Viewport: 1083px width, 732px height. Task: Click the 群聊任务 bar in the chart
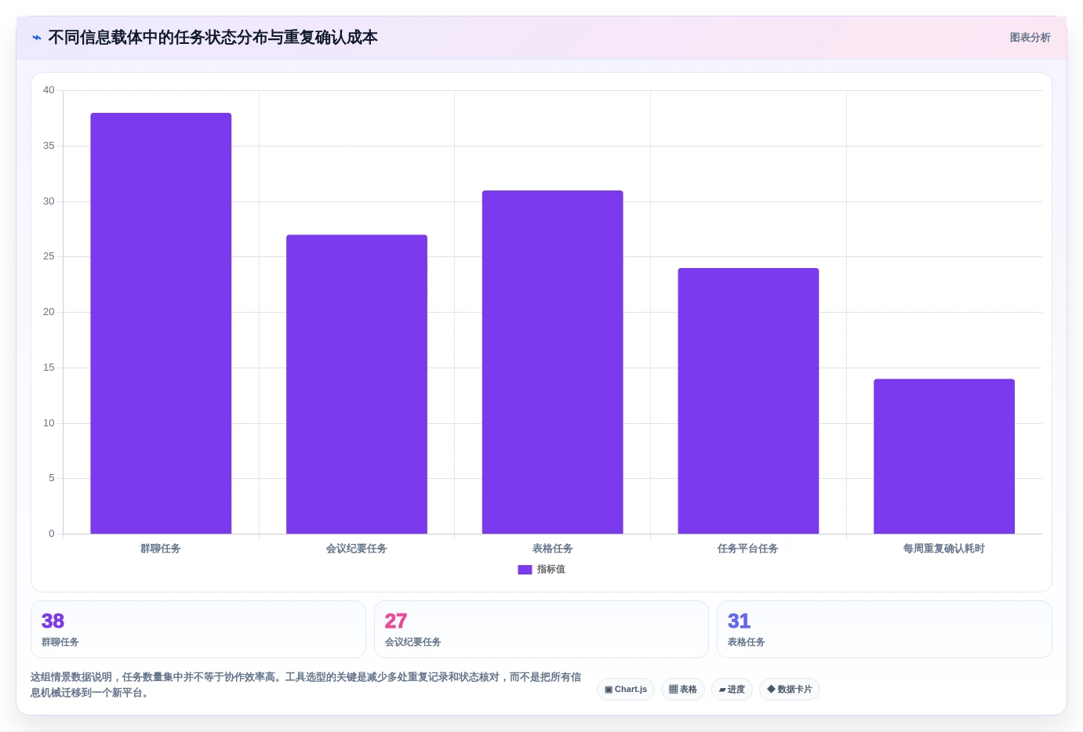(x=161, y=323)
